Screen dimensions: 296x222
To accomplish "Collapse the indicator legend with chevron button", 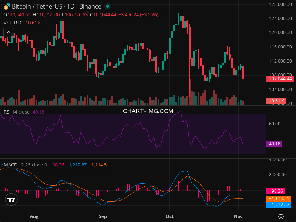I will pyautogui.click(x=8, y=32).
